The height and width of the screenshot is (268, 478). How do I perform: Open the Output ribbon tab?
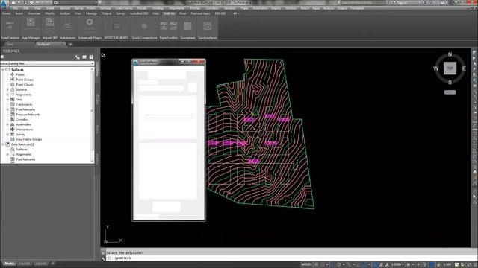click(106, 13)
